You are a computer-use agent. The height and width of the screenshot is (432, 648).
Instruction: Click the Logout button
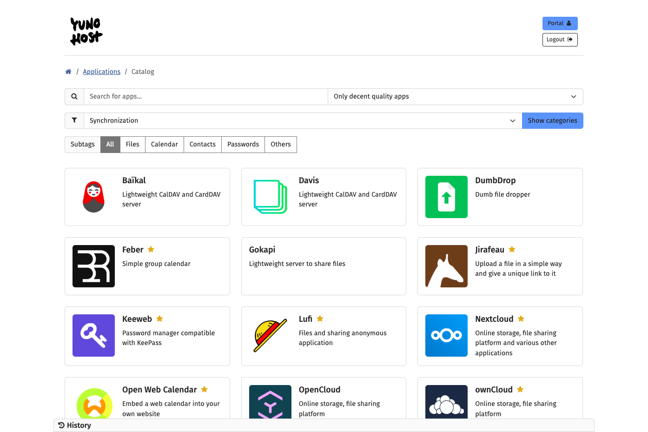tap(560, 40)
